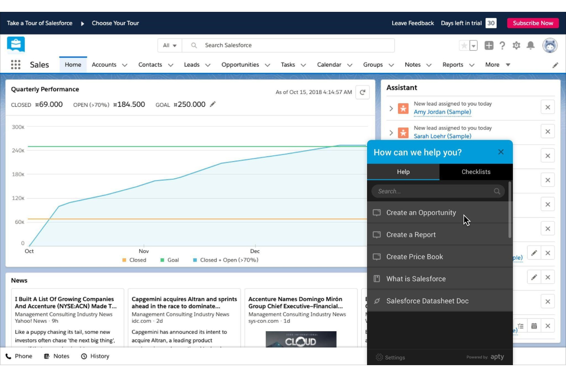This screenshot has width=566, height=377.
Task: Open the Accounts tab
Action: coord(104,65)
